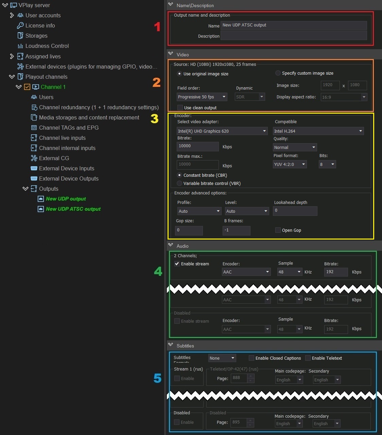Click the New UDP output icon
Viewport: 382px width, 435px height.
41,199
